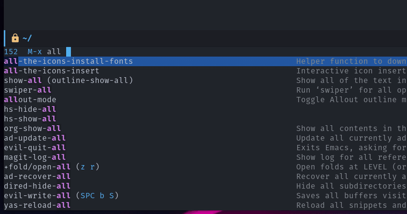The image size is (407, 214).
Task: Click the M-x input field after 'all'
Action: click(69, 51)
